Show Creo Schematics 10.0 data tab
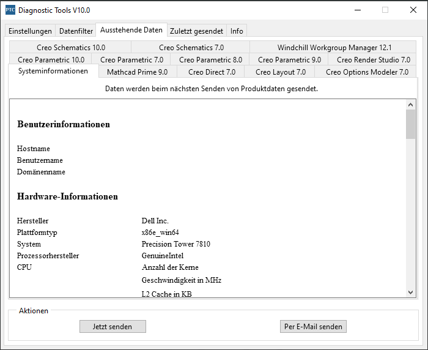428x350 pixels. tap(70, 47)
